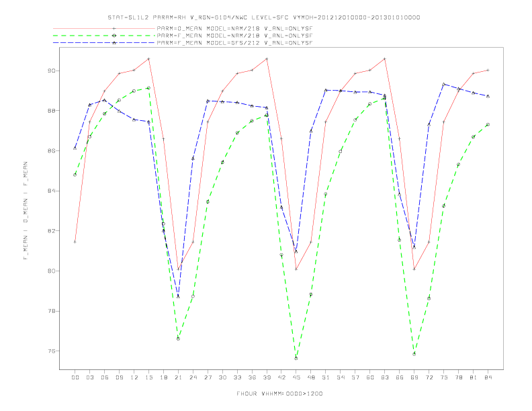This screenshot has width=532, height=411.
Task: Click x-axis tick label 00
Action: 75,377
